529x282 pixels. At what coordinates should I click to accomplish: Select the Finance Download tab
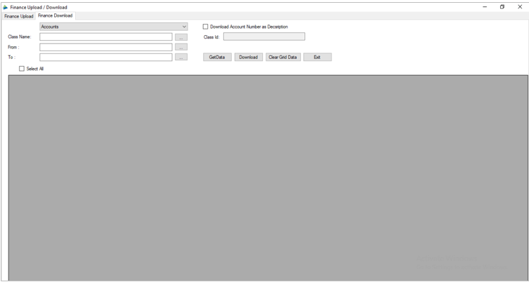tap(55, 15)
